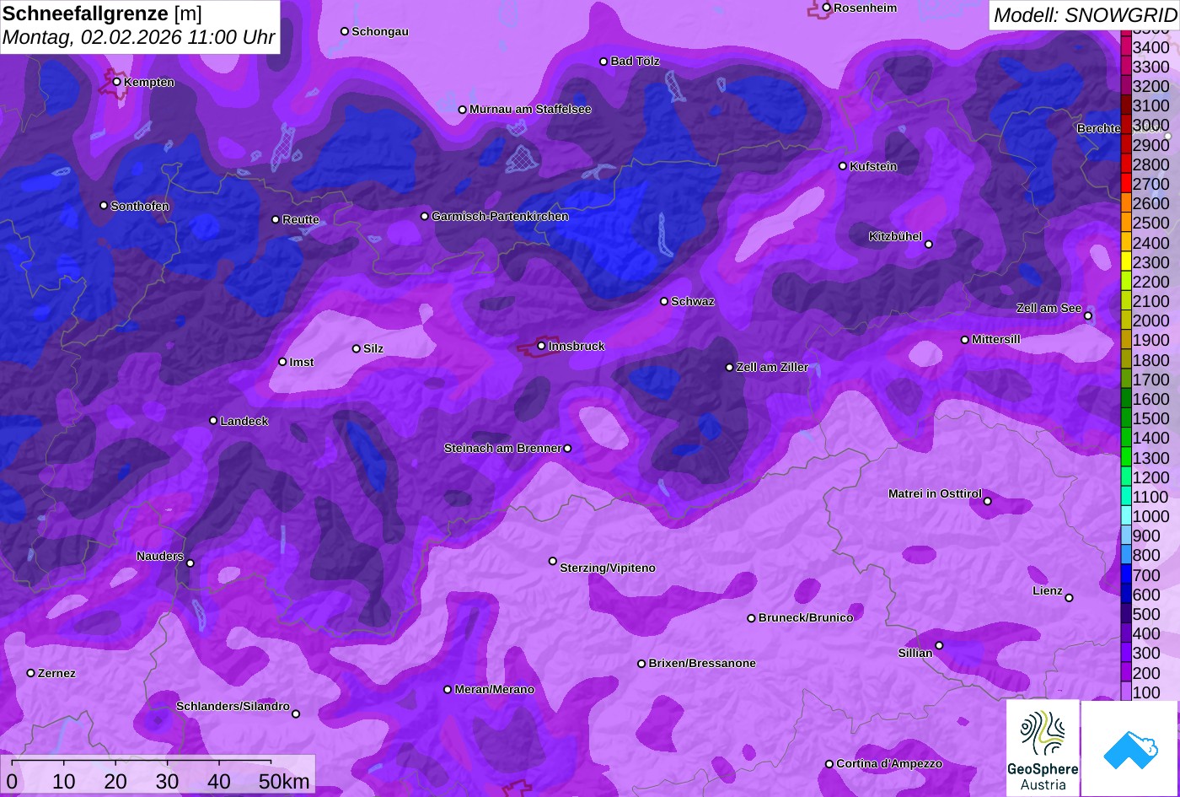This screenshot has width=1180, height=797.
Task: Click the Rosenheim marker dot
Action: pyautogui.click(x=827, y=8)
